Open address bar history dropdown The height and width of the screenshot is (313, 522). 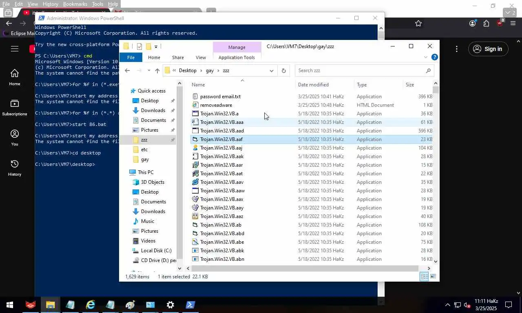[x=272, y=71]
